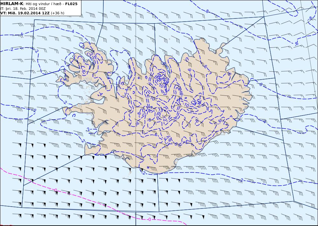Viewport: 318px width, 226px height.
Task: Click the "IT: þri. 18. Feb. 2014 00Z" line
Action: click(23, 9)
